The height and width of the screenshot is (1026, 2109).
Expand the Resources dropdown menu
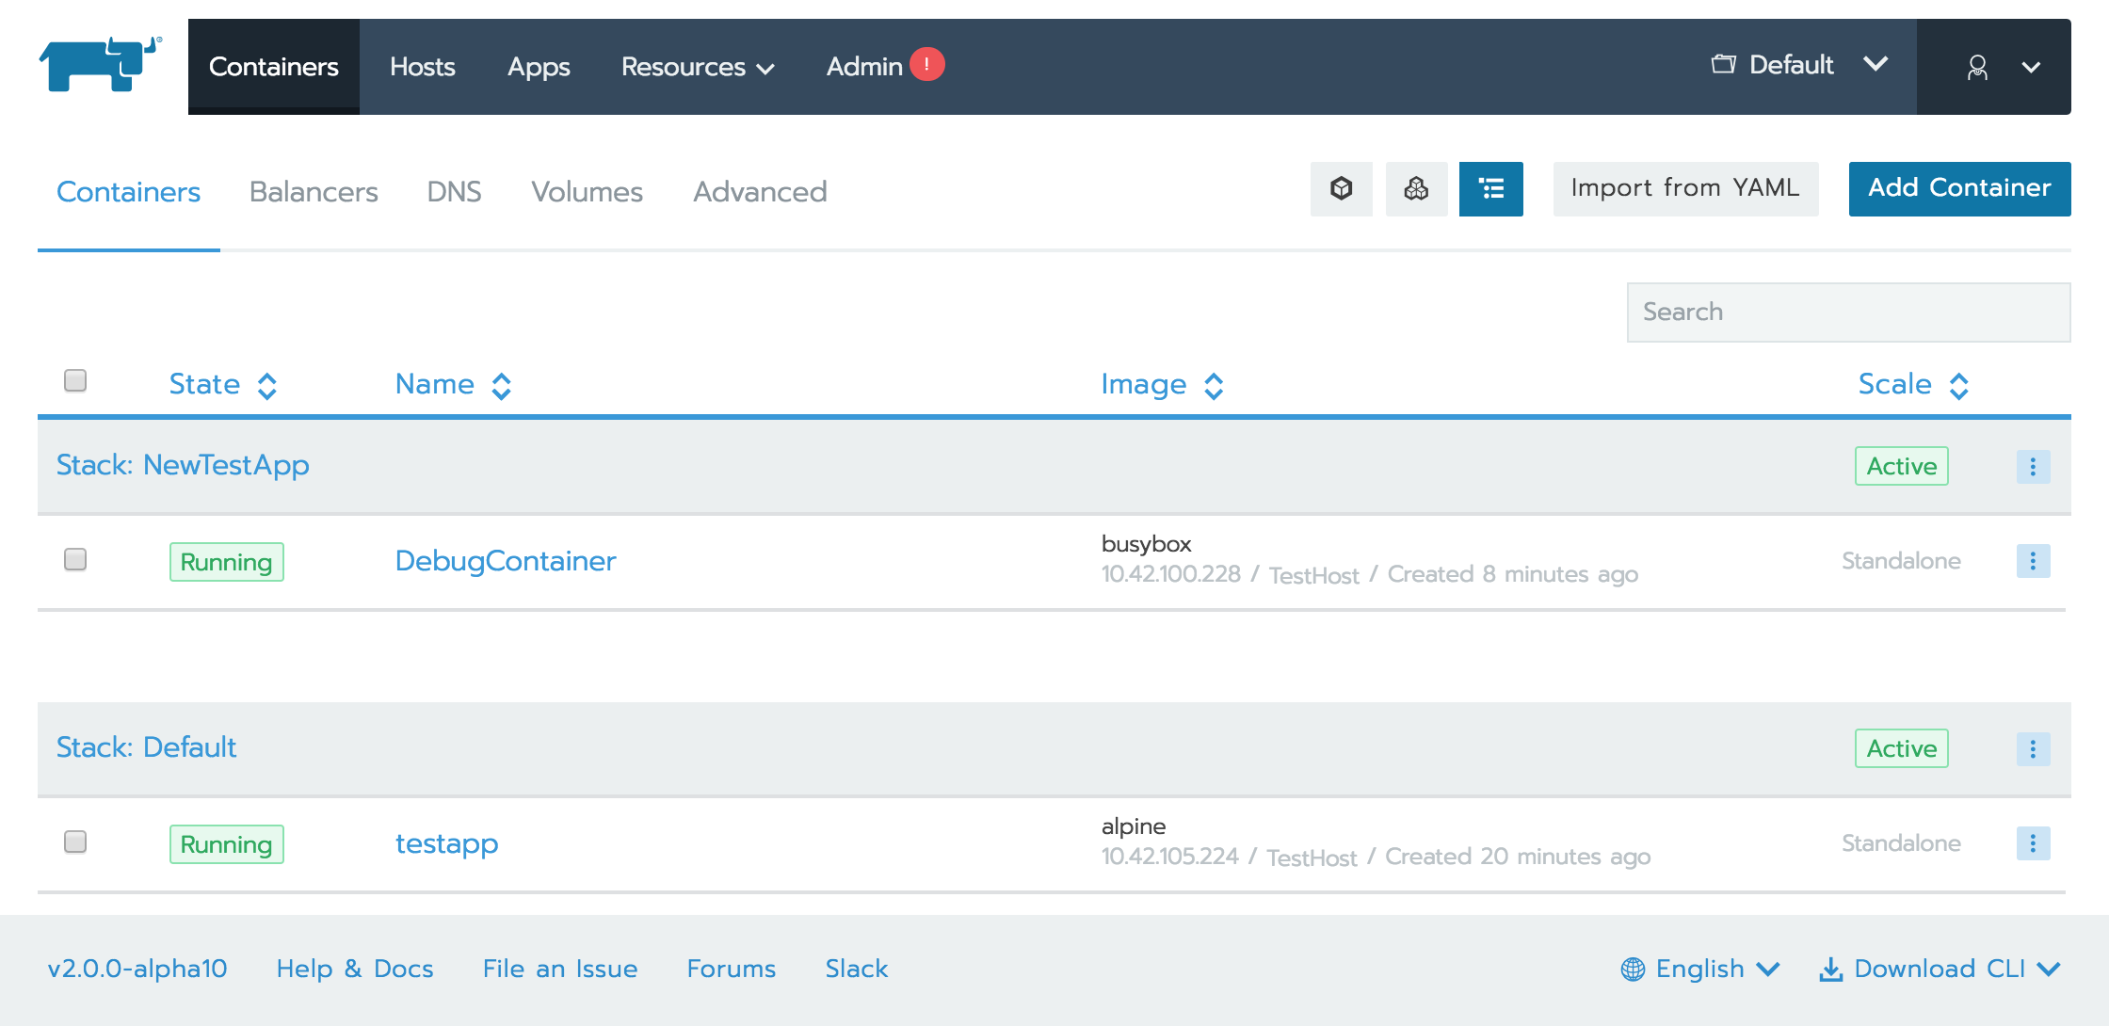pyautogui.click(x=698, y=67)
